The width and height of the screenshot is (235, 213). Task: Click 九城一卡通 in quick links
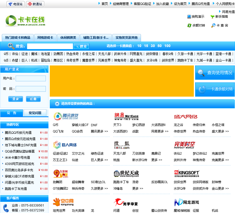tap(204, 60)
